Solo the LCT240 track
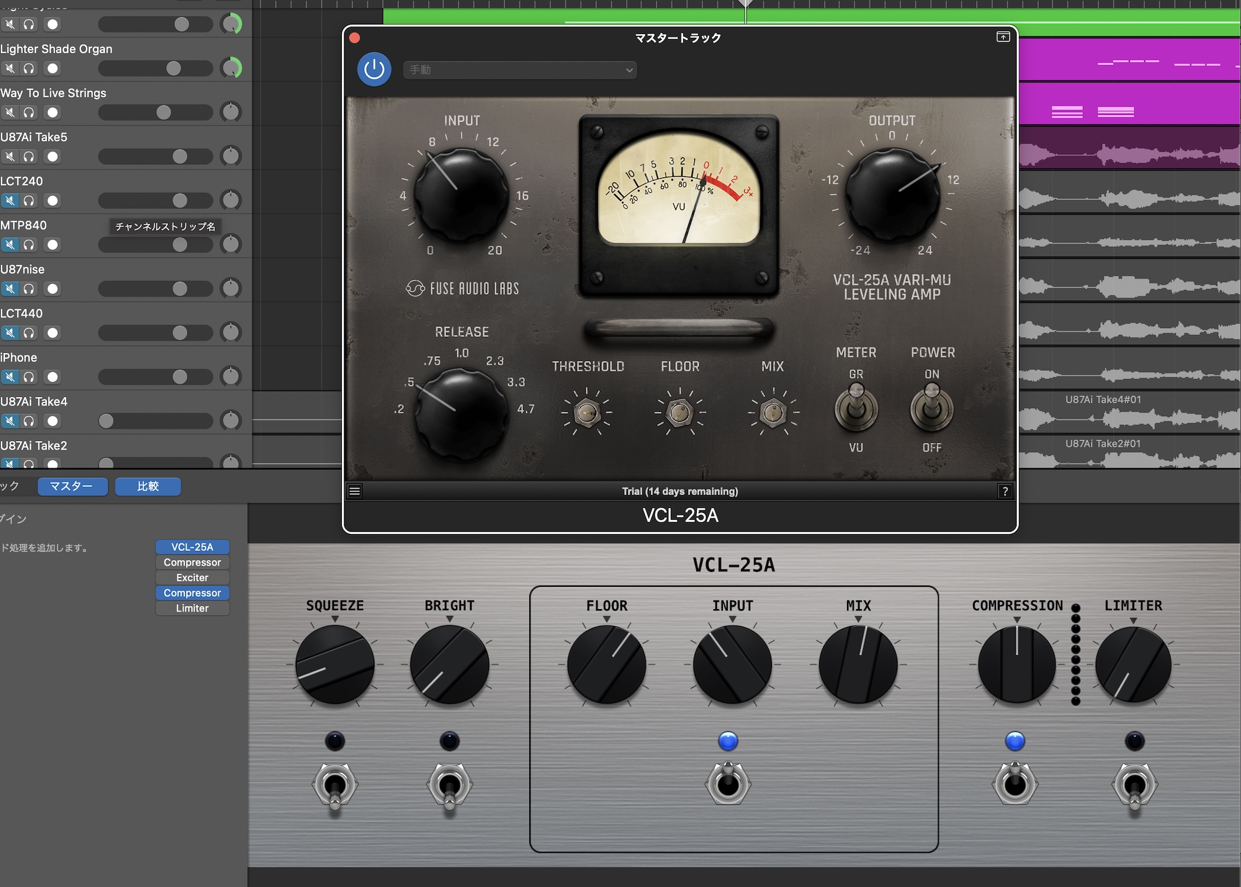 click(x=29, y=201)
